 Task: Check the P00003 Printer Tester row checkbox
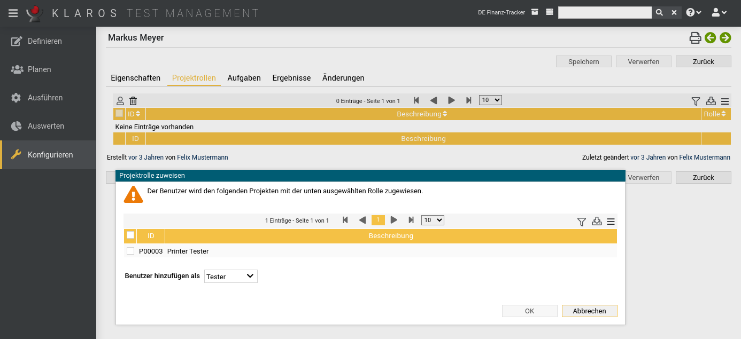(130, 251)
